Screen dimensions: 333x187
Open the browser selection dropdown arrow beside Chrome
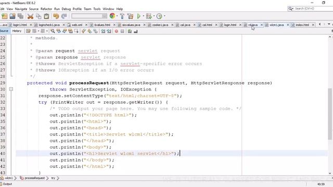[117, 16]
